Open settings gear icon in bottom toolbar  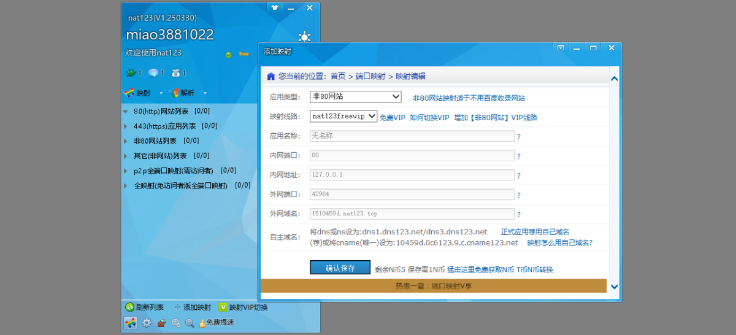[x=147, y=323]
